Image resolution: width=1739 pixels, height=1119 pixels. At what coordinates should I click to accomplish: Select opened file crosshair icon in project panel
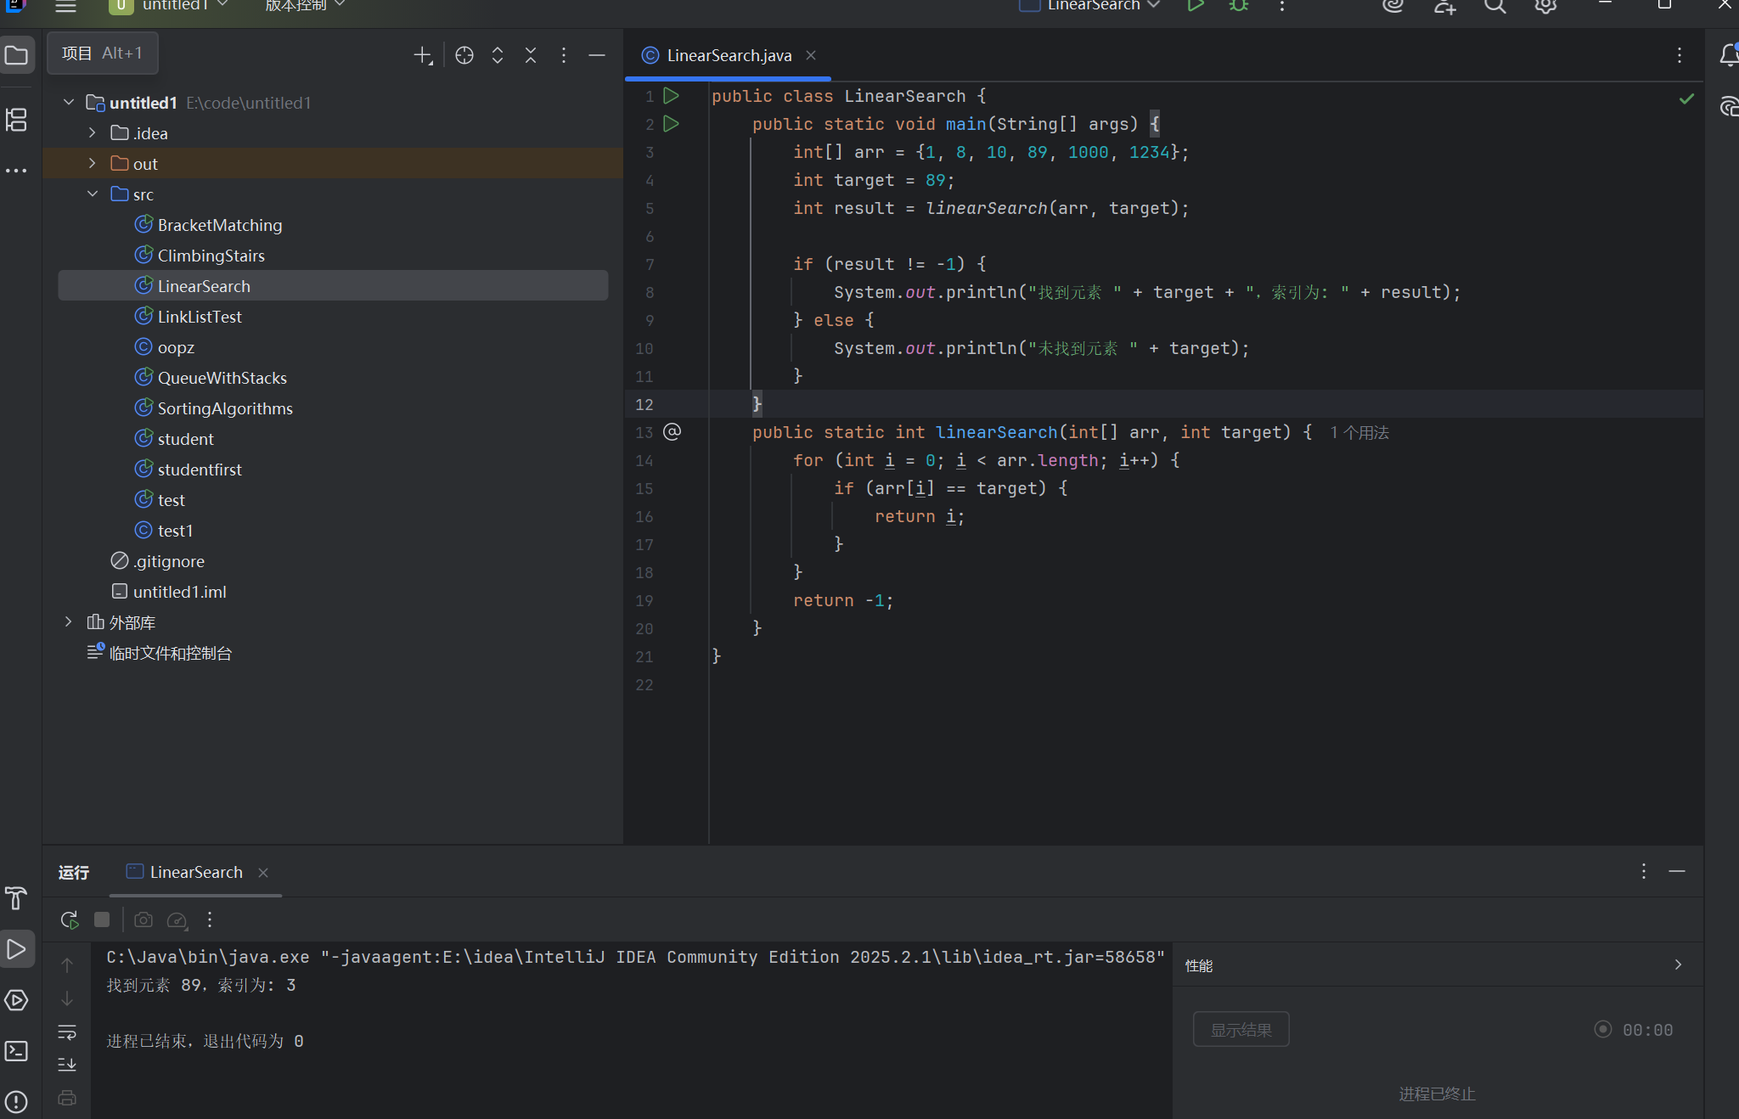coord(464,55)
